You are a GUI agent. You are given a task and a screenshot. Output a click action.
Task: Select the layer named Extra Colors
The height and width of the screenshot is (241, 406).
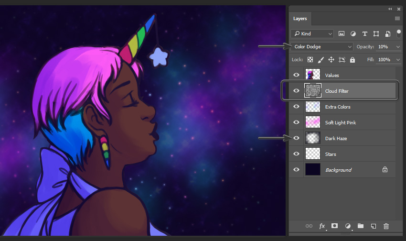point(338,107)
